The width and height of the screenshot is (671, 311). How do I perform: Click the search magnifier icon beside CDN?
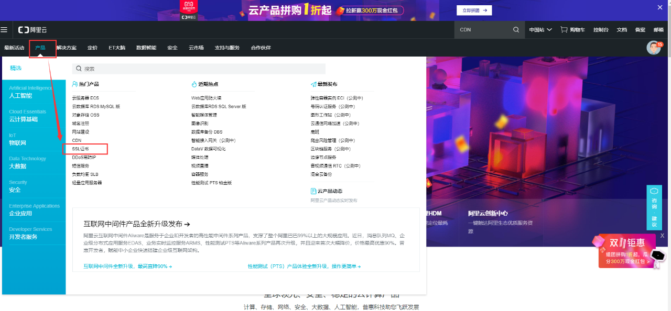516,30
